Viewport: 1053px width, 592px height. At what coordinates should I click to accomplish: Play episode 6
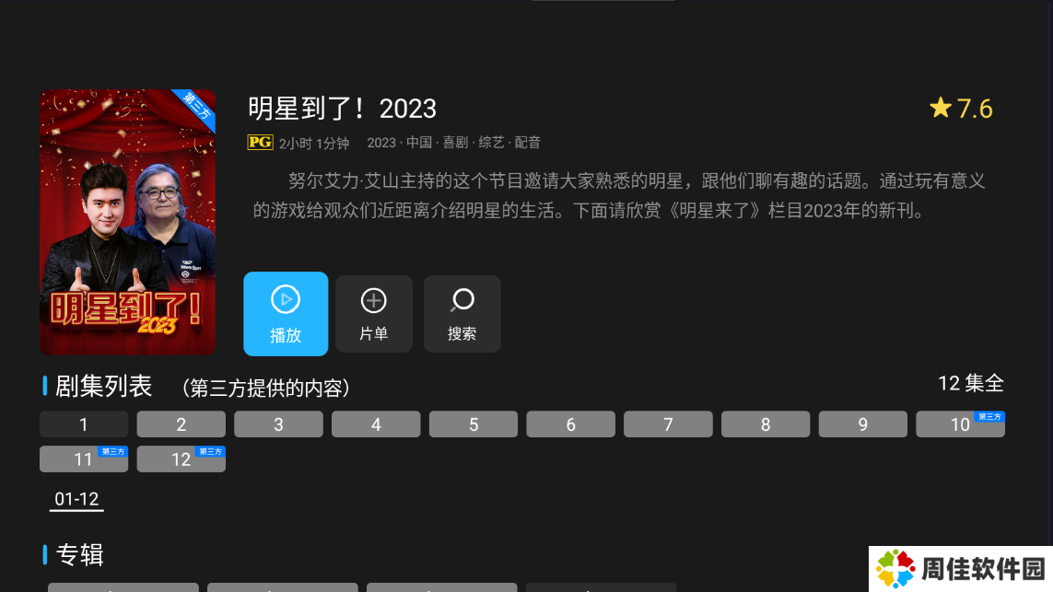pos(571,424)
